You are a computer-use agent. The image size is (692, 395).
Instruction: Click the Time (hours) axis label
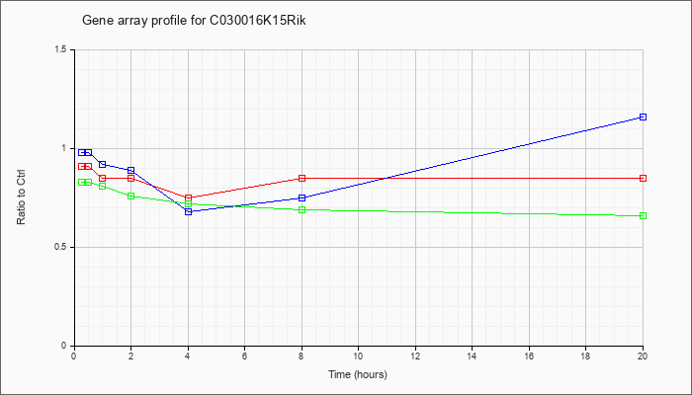[358, 374]
